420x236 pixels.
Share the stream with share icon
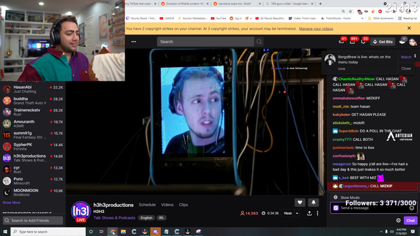309,213
